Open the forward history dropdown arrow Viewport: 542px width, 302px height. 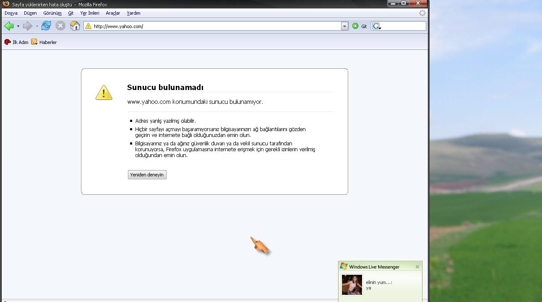click(37, 26)
